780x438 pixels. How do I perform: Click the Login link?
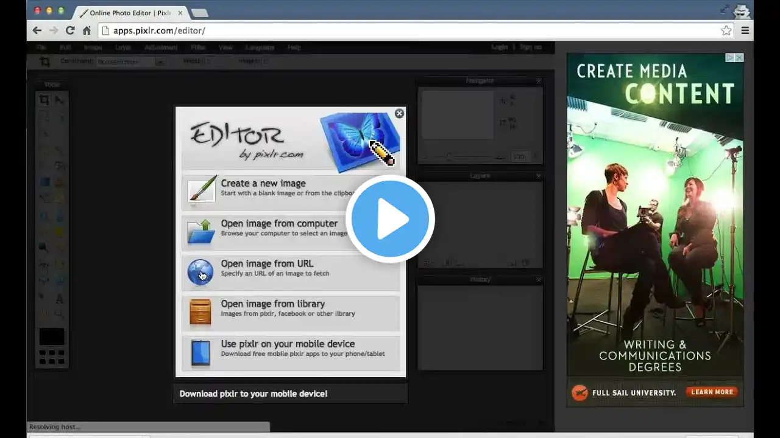pyautogui.click(x=500, y=47)
